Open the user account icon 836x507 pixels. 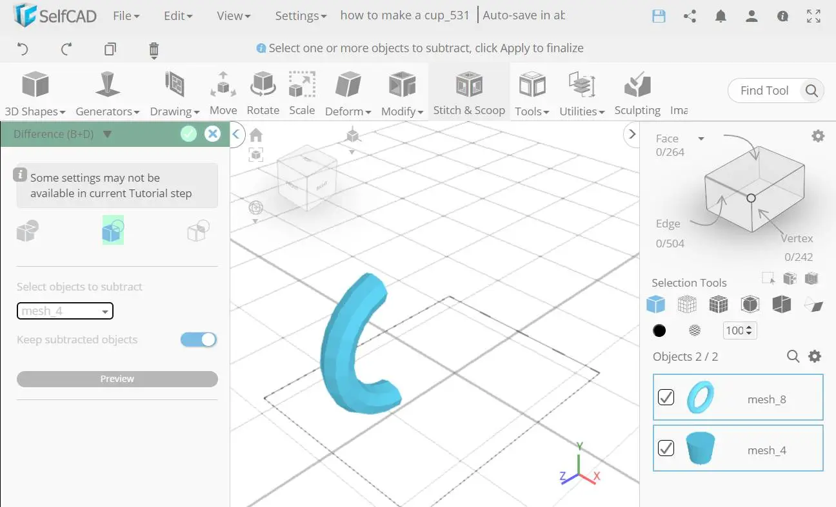tap(751, 17)
